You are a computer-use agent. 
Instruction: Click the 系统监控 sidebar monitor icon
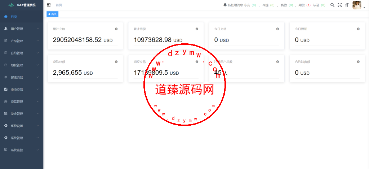click(6, 149)
